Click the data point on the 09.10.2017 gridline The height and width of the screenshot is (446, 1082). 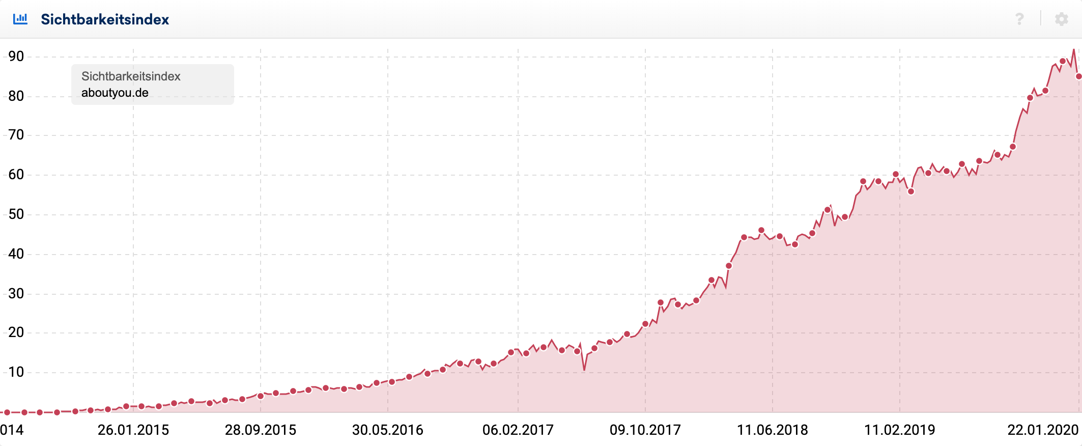tap(645, 324)
